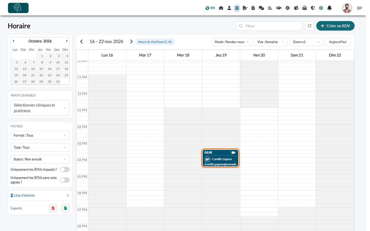Expand 'Sélectionner cliniques et praticiens' dropdown
Viewport: 370px width, 231px height.
(40, 108)
